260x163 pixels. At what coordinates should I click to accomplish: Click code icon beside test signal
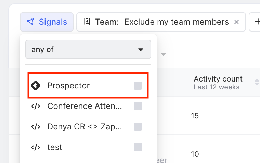click(x=36, y=147)
